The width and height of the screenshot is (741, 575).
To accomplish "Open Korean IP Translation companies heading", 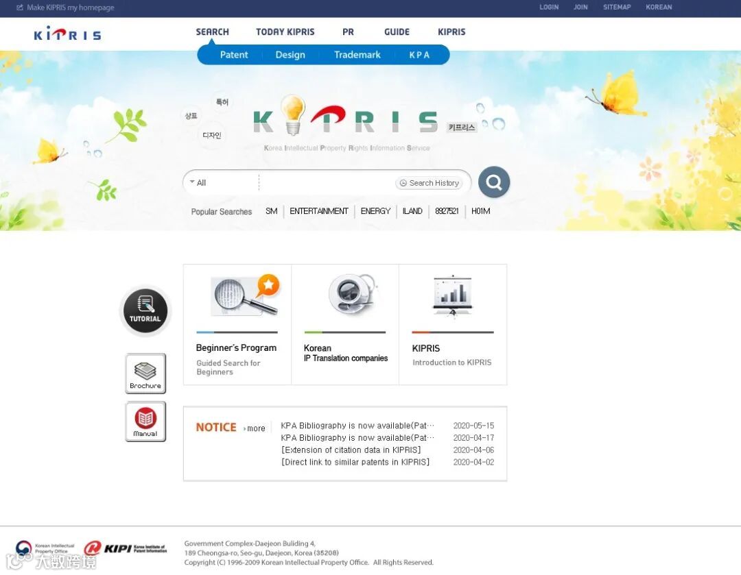I will point(345,353).
